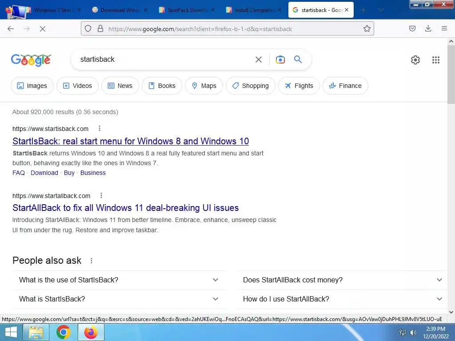455x341 pixels.
Task: Clear the Google search box with X
Action: pos(259,59)
